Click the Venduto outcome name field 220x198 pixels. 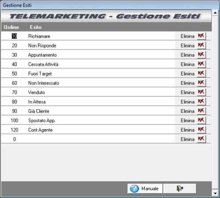click(x=101, y=92)
